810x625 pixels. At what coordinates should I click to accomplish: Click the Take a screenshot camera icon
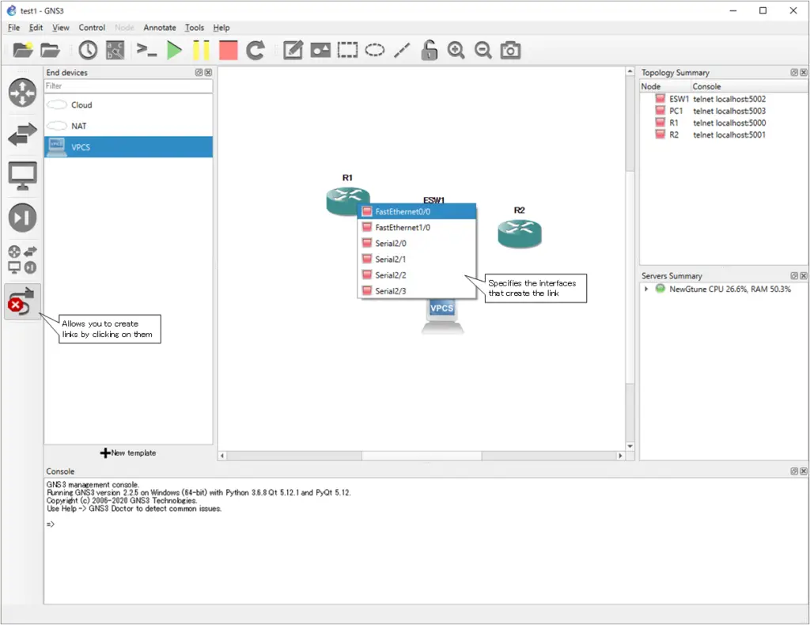tap(510, 50)
